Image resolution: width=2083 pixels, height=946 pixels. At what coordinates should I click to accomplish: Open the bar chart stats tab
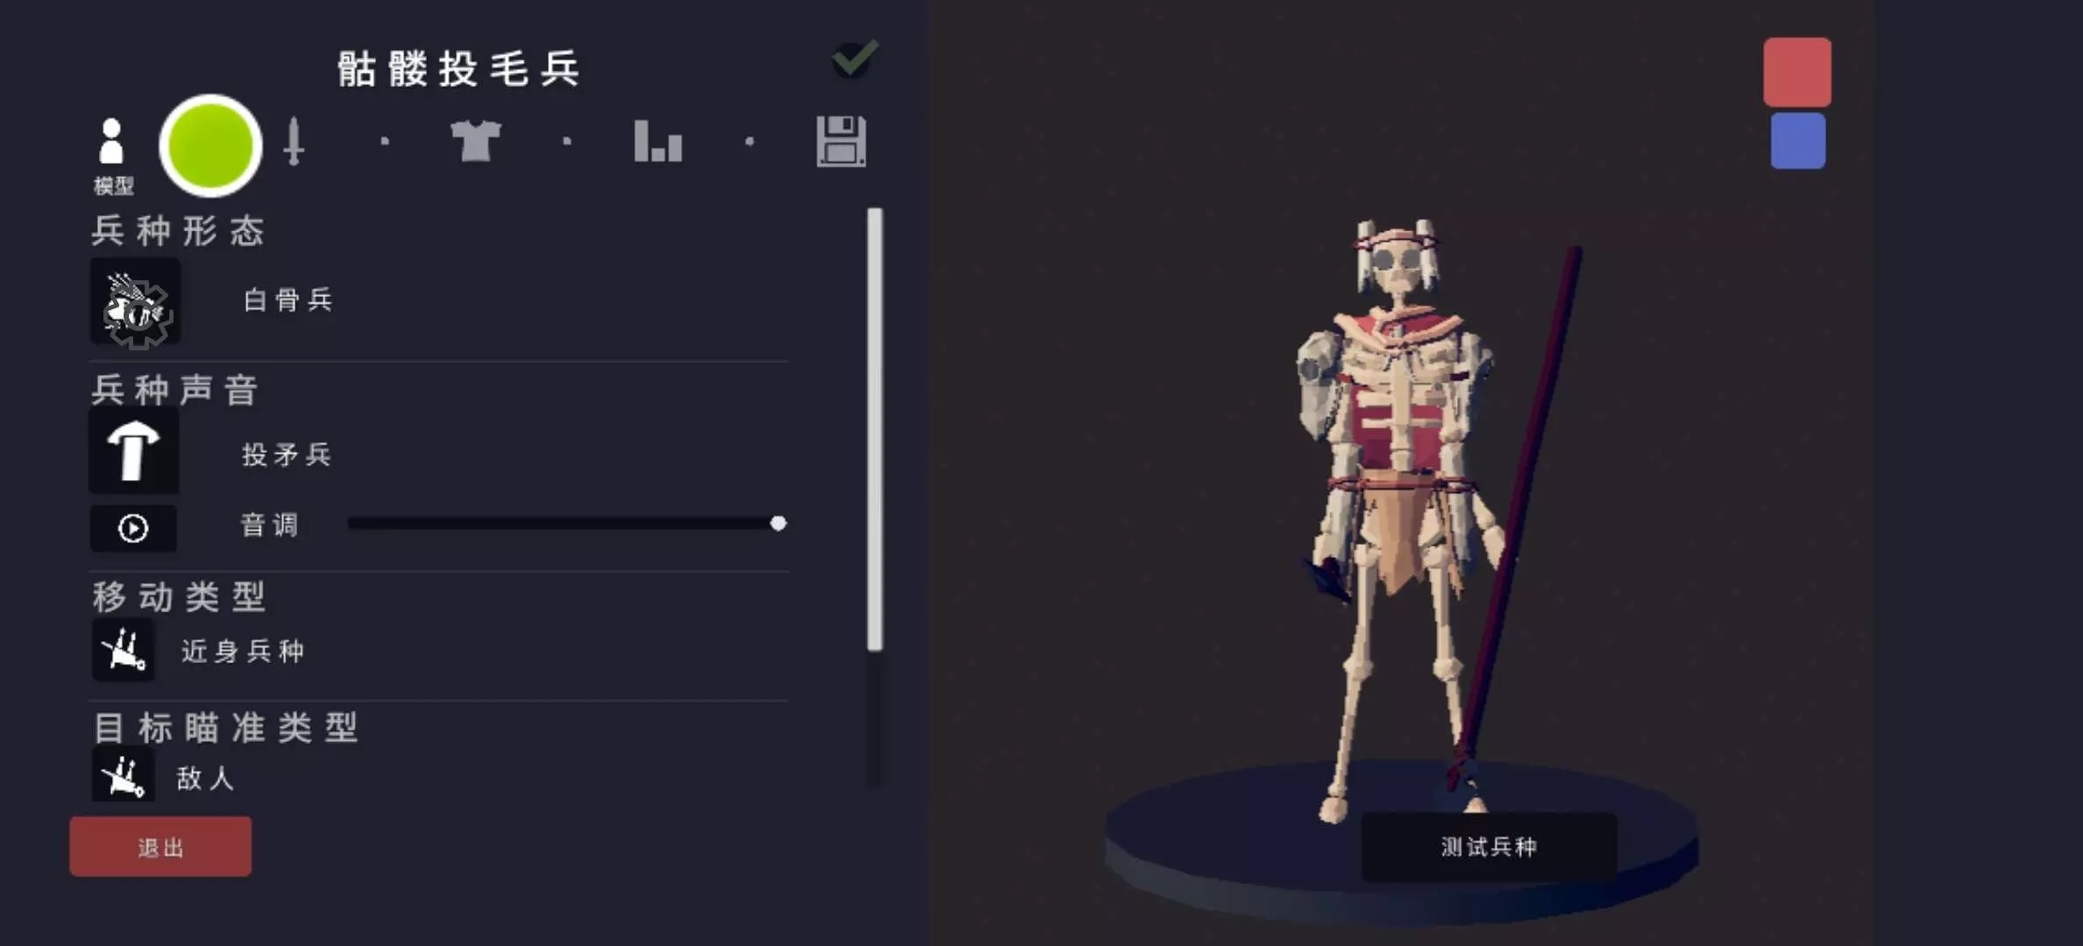658,141
